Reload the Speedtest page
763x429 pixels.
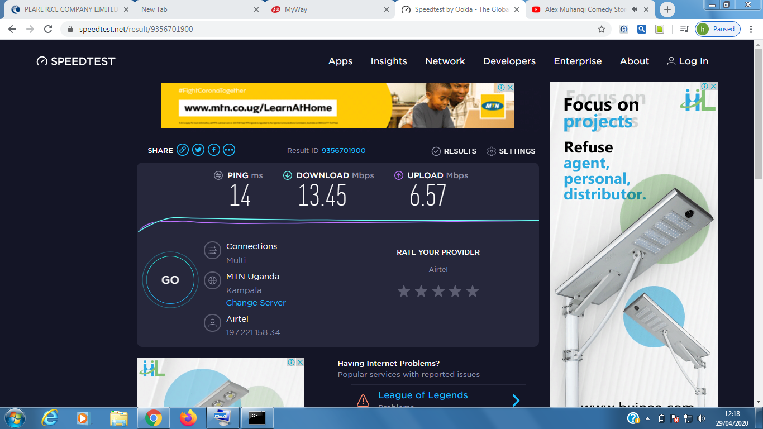click(x=48, y=29)
